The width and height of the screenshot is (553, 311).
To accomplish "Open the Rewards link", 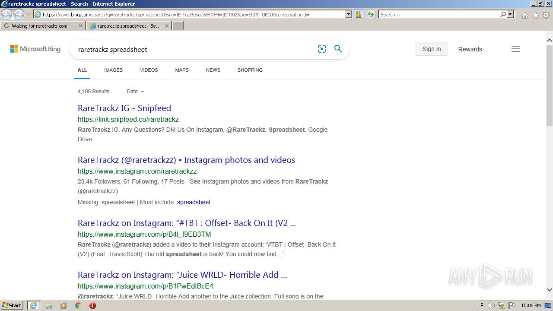I will (x=470, y=49).
